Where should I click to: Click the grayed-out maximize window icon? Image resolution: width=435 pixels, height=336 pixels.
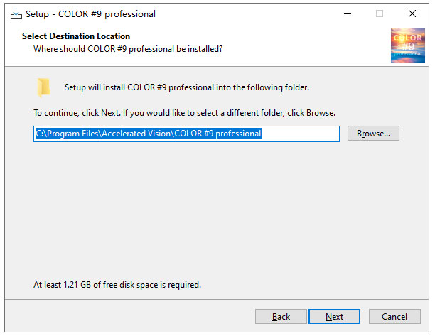380,13
